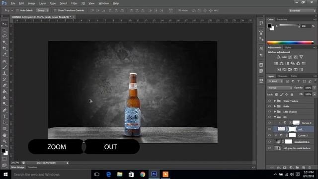Open the Auto-Select Group dropdown
The image size is (318, 179).
click(42, 10)
